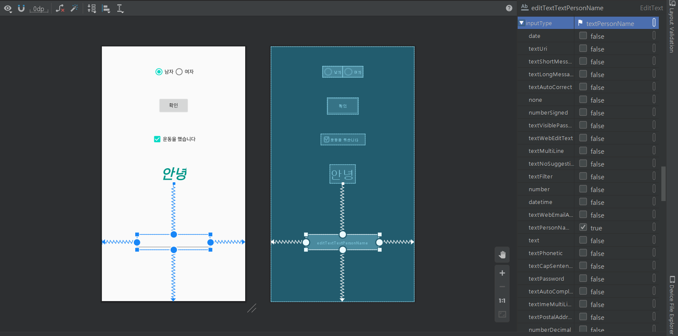678x336 pixels.
Task: Enable the textMultiLine checkbox
Action: pos(583,151)
